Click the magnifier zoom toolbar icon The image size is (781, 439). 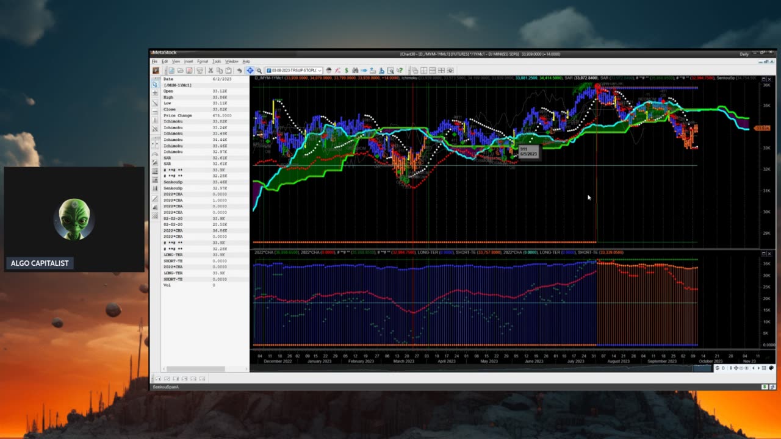point(259,70)
